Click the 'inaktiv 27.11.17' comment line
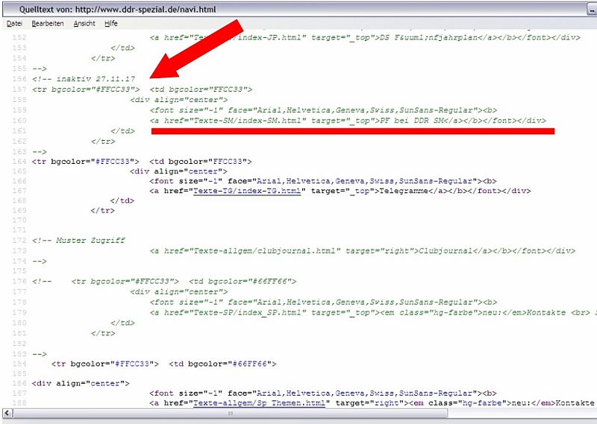The height and width of the screenshot is (424, 597). [x=89, y=79]
